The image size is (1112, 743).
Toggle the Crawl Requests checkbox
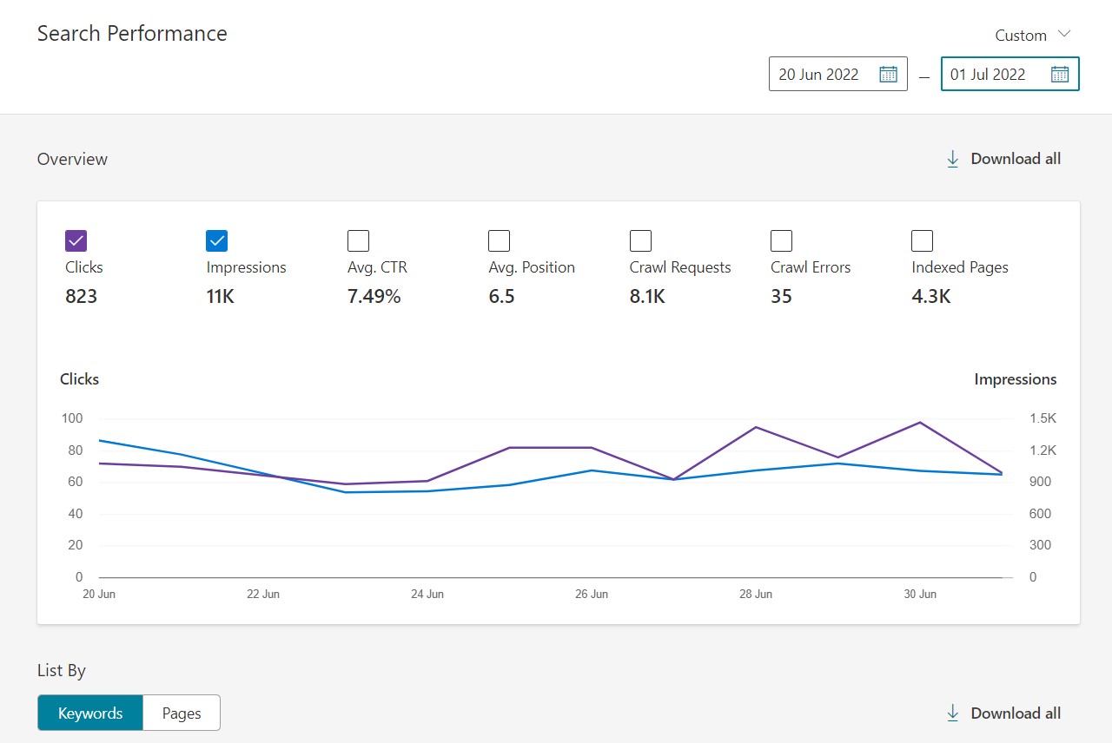[640, 240]
